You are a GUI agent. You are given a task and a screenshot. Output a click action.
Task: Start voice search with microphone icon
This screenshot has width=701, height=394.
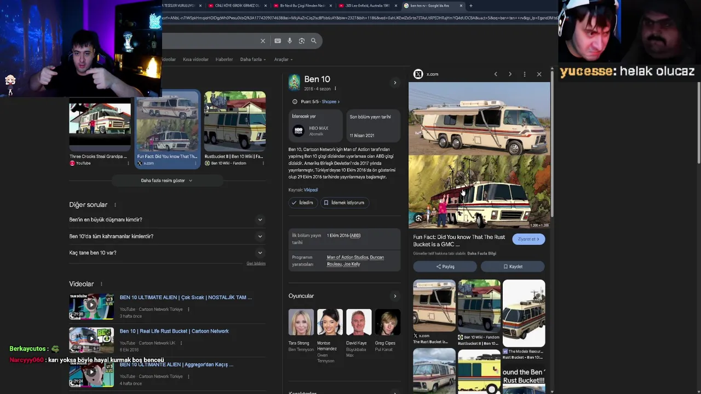point(290,40)
